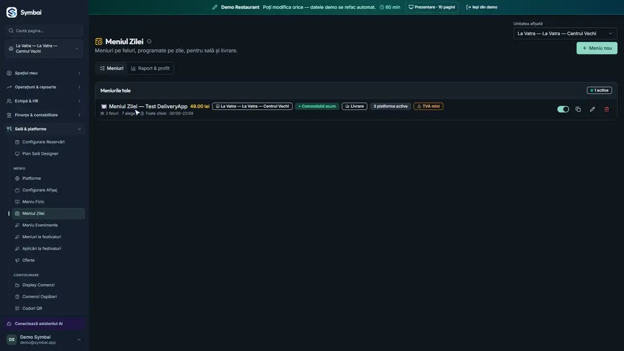Viewport: 624px width, 351px height.
Task: Switch to the Meniuri tab
Action: [112, 68]
